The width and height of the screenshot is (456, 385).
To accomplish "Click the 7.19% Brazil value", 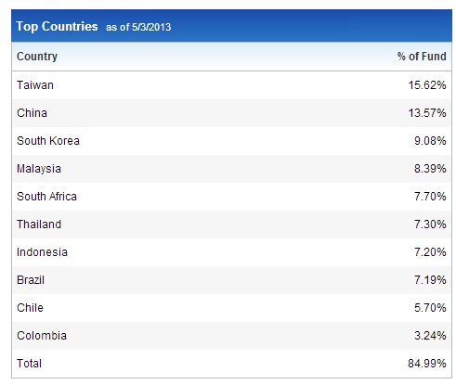I will coord(430,280).
